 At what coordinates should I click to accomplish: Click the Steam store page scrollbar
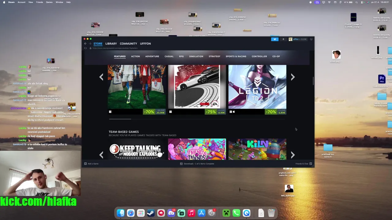click(313, 81)
